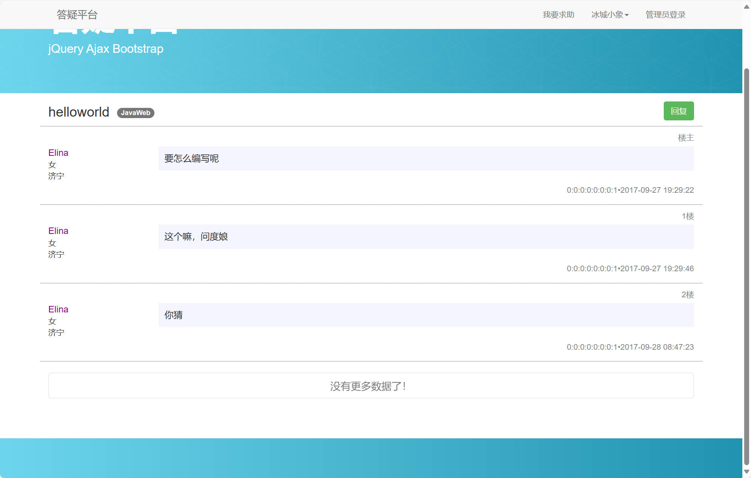
Task: Open the 我要求助 page
Action: (x=558, y=14)
